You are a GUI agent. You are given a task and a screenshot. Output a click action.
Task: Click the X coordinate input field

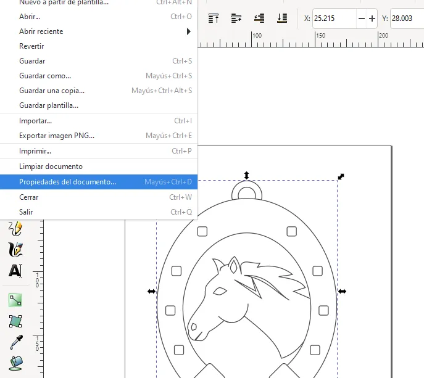[x=333, y=18]
